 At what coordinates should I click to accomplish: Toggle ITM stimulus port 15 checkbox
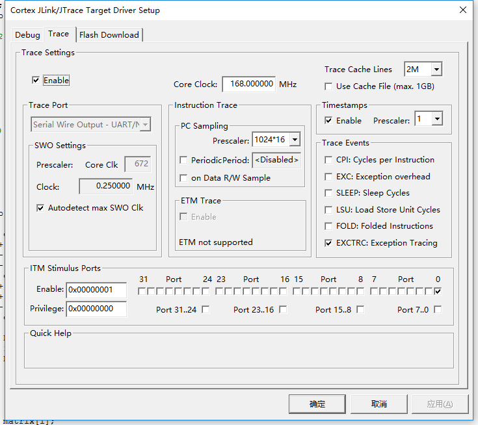click(x=297, y=291)
